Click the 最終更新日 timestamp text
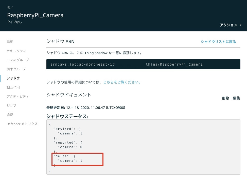The image size is (247, 179). point(86,108)
